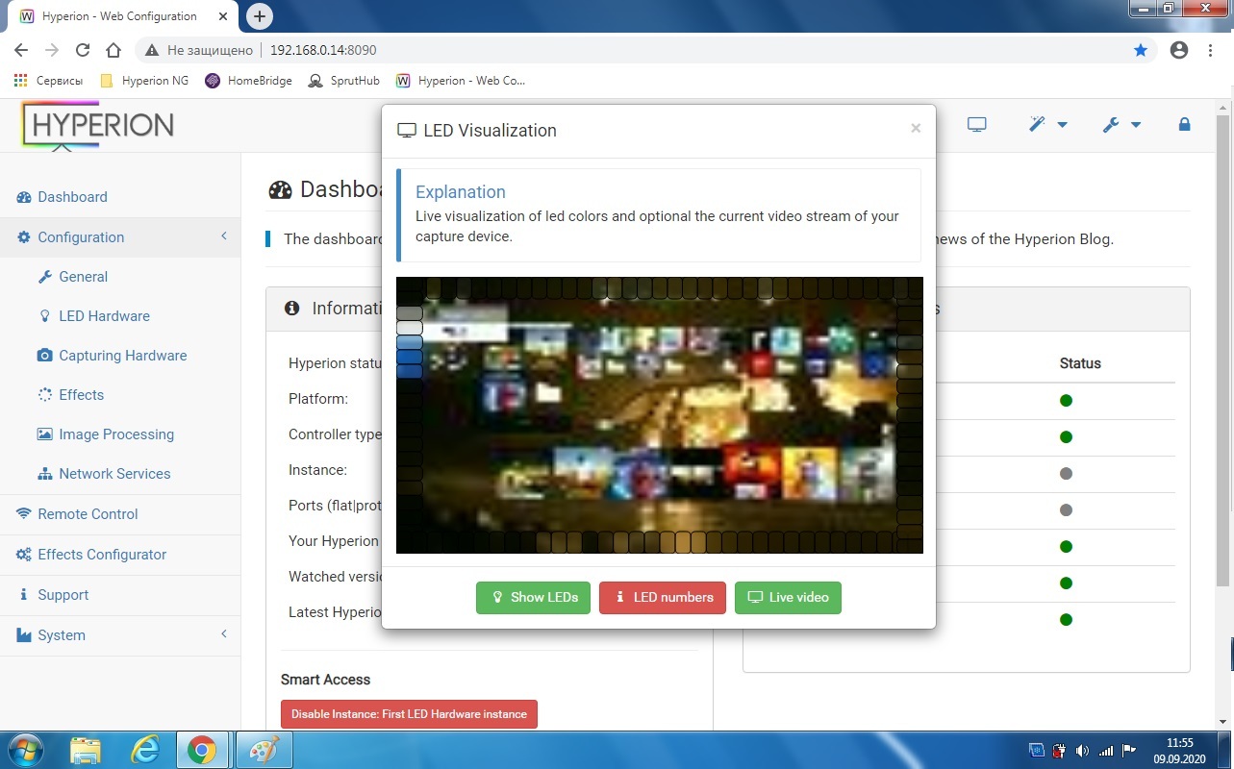Open Capturing Hardware settings

[122, 356]
